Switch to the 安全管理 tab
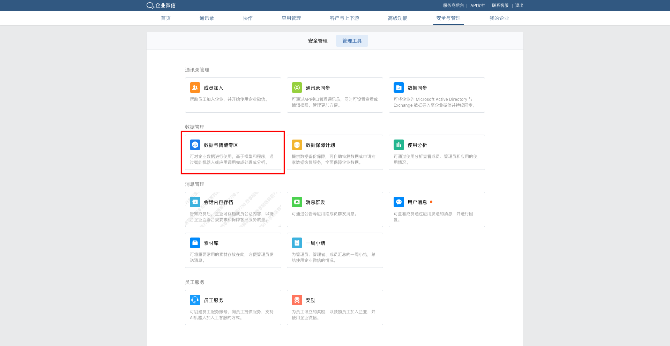Viewport: 670px width, 346px height. point(318,41)
